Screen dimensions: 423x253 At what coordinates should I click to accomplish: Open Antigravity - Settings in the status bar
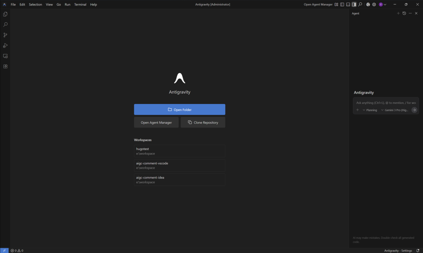(398, 251)
